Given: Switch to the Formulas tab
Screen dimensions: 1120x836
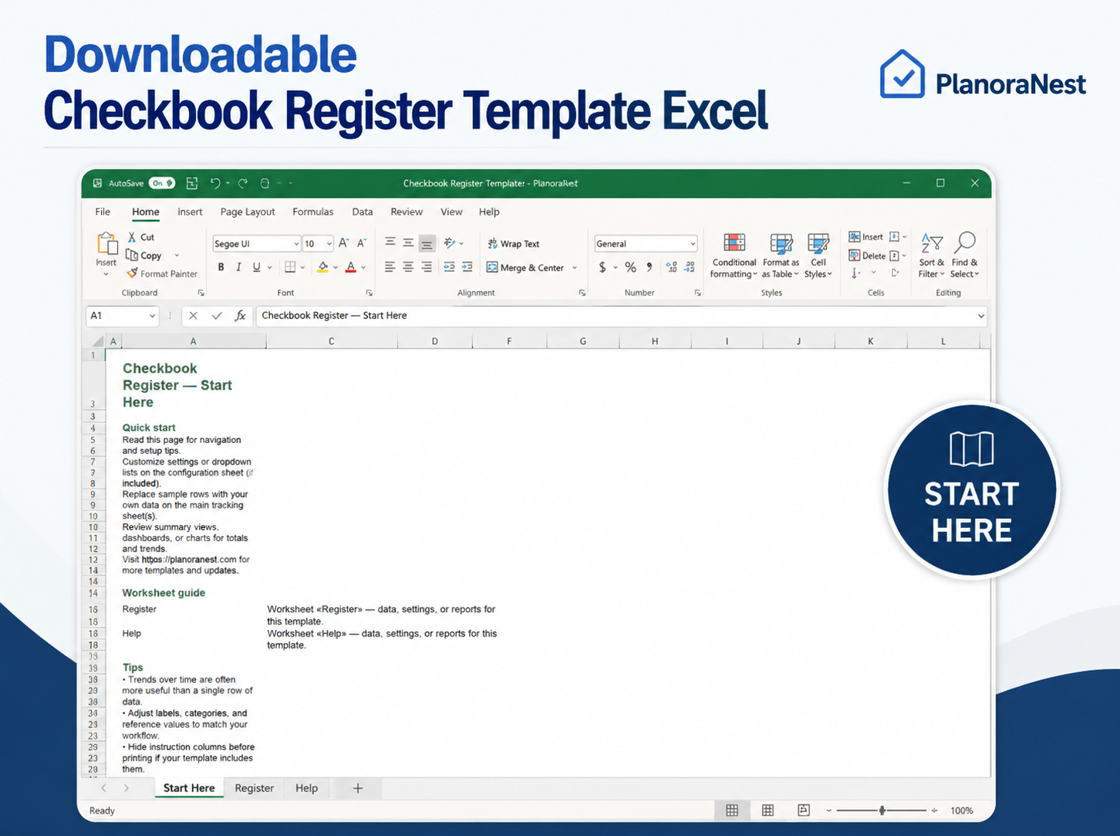Looking at the screenshot, I should 313,212.
